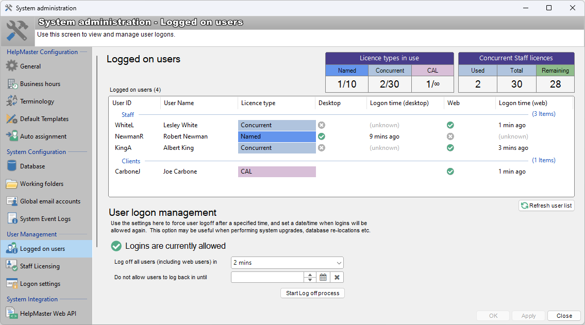
Task: Click the CAL licence colour header
Action: coord(433,71)
